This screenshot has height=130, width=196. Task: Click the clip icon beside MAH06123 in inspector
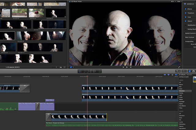185,4
